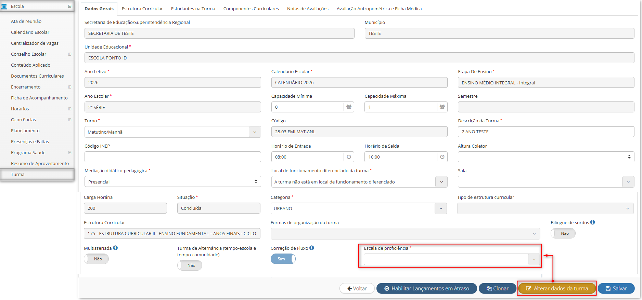Viewport: 642px width, 300px height.
Task: Toggle the Multisseriada switch
Action: tap(96, 259)
